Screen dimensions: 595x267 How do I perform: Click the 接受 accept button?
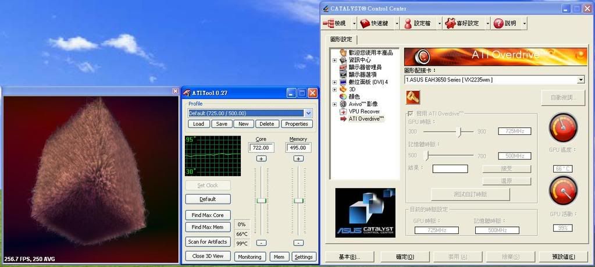click(x=507, y=169)
